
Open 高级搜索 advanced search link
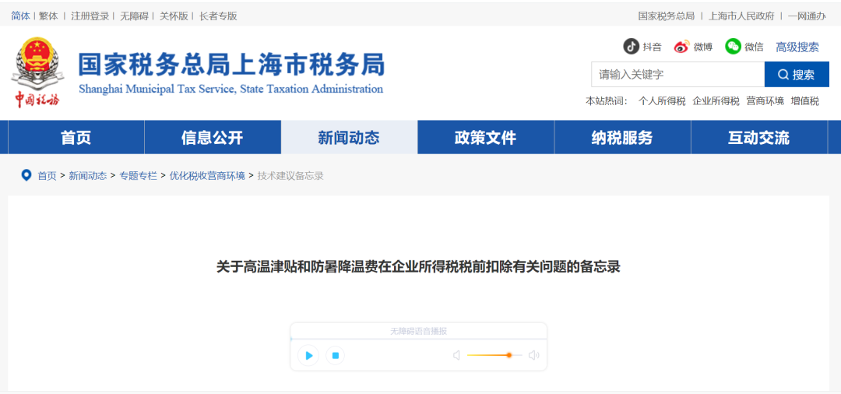(x=797, y=47)
